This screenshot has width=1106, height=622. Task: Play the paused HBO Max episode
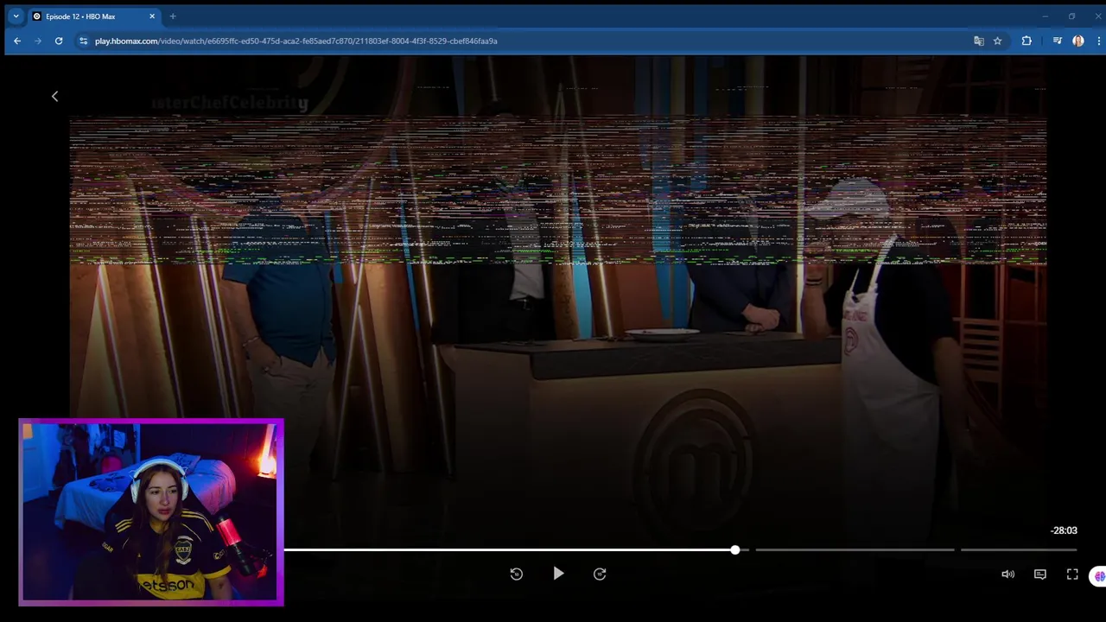tap(558, 574)
